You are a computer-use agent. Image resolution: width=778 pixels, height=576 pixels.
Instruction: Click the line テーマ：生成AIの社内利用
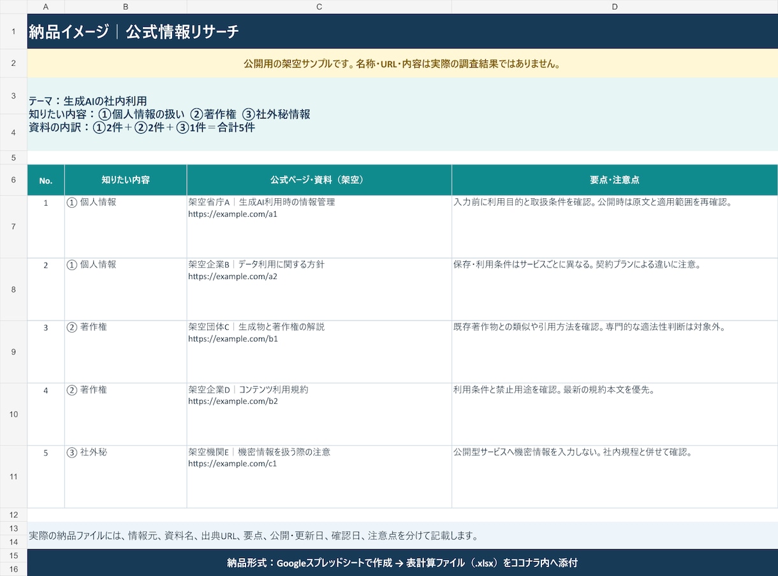point(88,101)
